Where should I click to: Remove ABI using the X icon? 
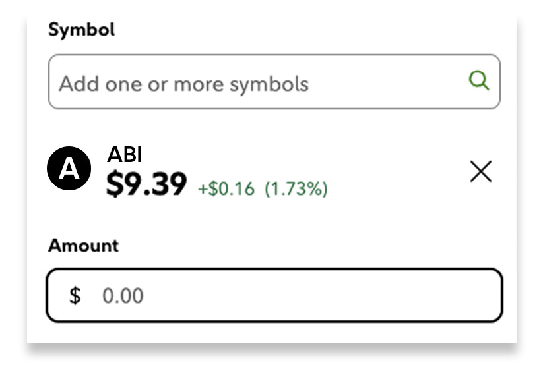480,172
